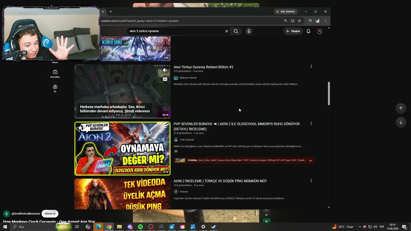Open File Explorer from taskbar
411x231 pixels.
119,227
